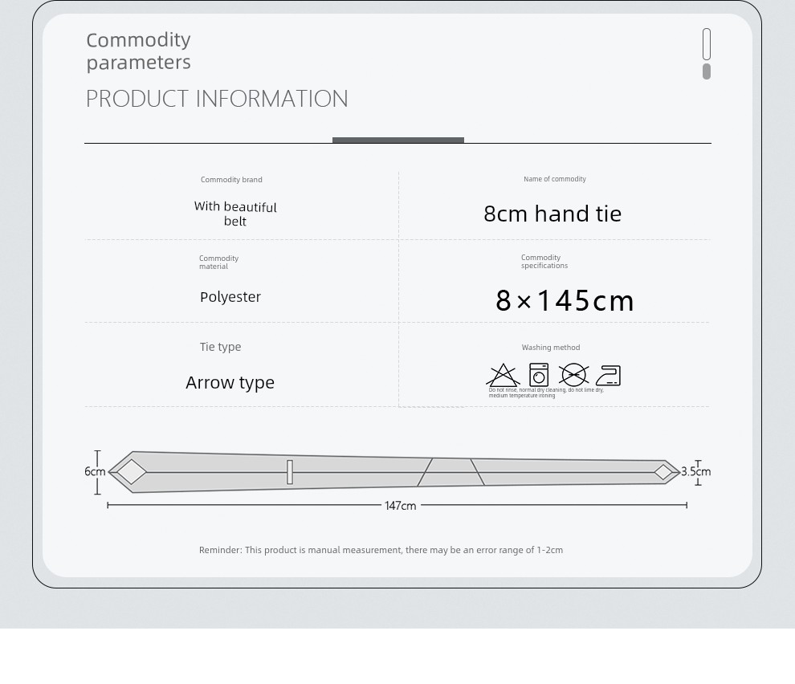Click the ironing icon
The height and width of the screenshot is (684, 795).
point(608,376)
